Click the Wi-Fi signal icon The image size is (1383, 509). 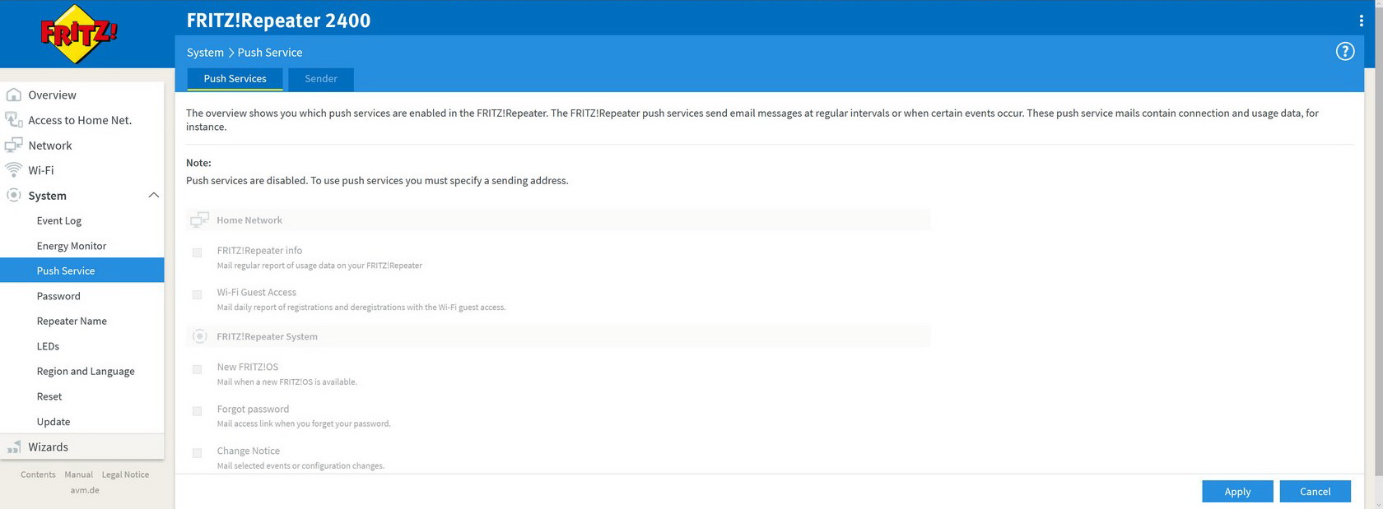tap(13, 170)
